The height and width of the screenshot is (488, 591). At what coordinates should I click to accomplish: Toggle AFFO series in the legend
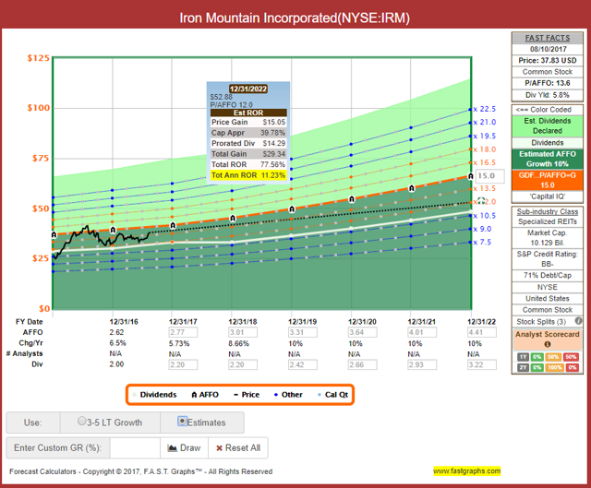205,395
